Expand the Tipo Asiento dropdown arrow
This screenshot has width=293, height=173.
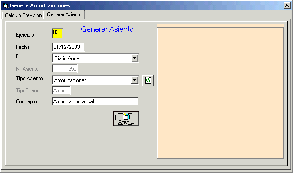[x=134, y=80]
